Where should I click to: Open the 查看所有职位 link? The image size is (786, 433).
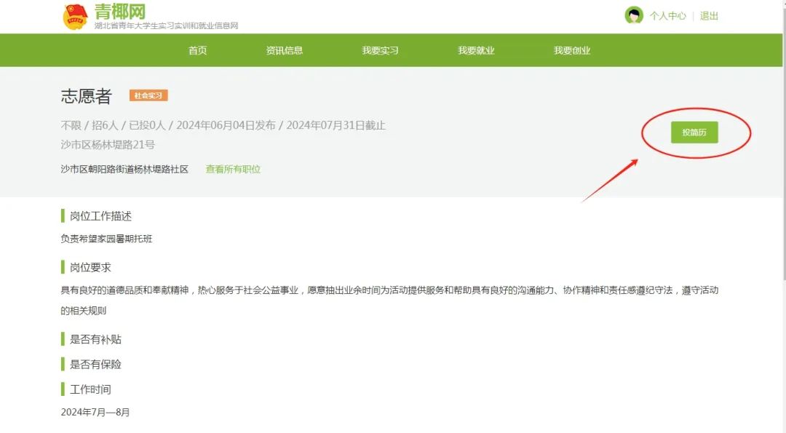click(x=233, y=169)
